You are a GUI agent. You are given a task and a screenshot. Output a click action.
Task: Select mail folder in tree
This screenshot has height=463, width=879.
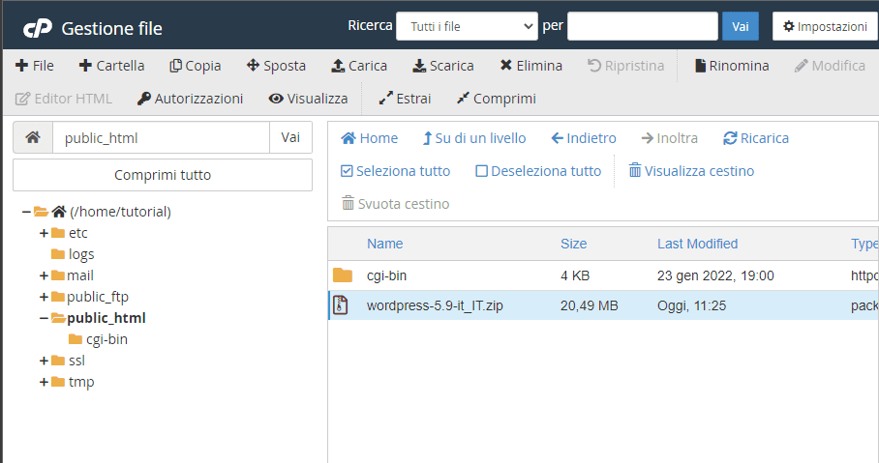(x=80, y=275)
